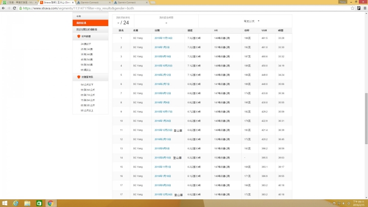This screenshot has width=368, height=207.
Task: Open the Windows Start button
Action: 5,203
